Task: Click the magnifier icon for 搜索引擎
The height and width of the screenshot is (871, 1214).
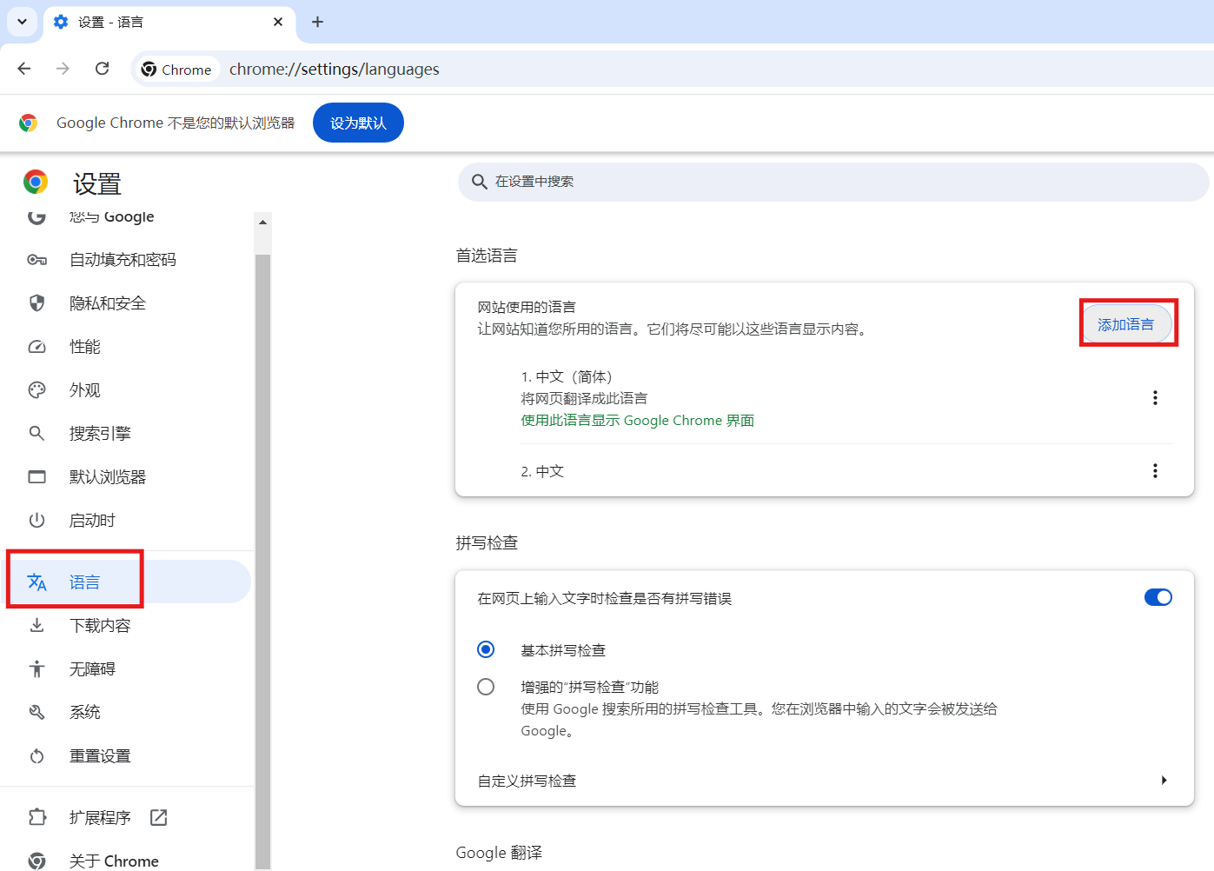Action: 36,434
